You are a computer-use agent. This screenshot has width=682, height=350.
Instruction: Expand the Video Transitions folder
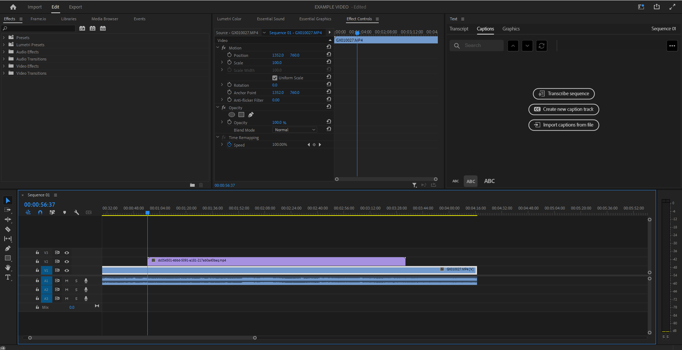click(x=4, y=73)
